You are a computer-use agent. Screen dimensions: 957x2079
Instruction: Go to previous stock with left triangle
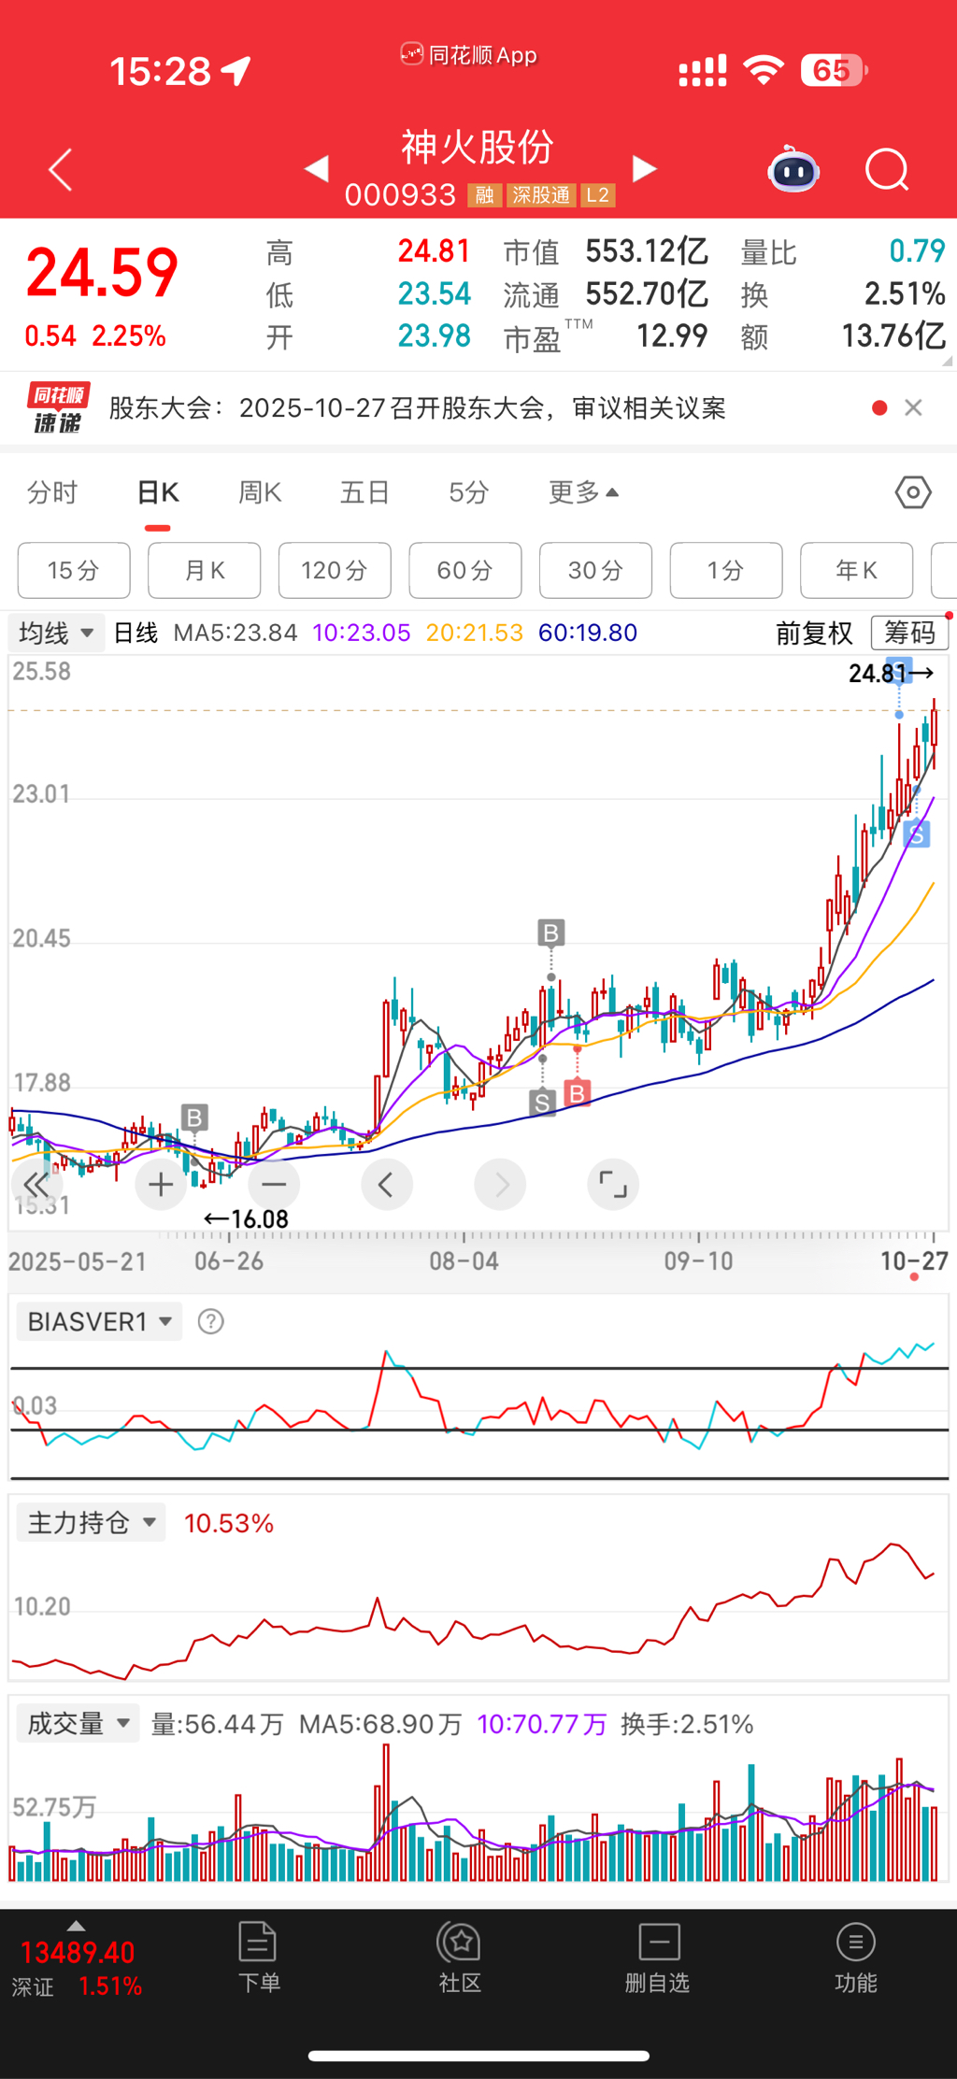point(317,169)
